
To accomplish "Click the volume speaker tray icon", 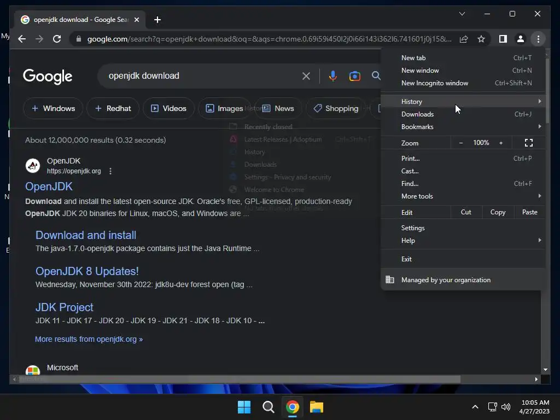I will [x=506, y=407].
